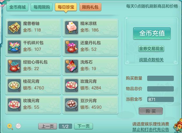Click the gold coin magnifier icon
Image resolution: width=182 pixels, height=133 pixels.
(10, 126)
